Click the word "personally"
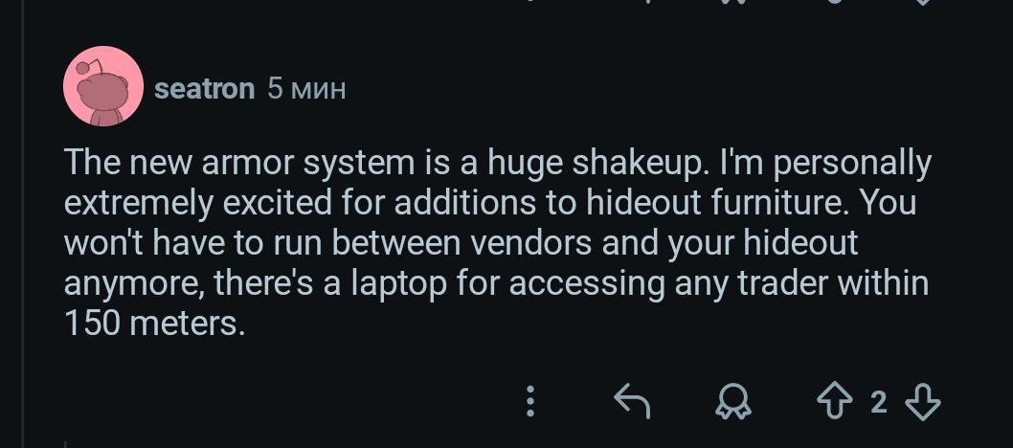This screenshot has width=1013, height=448. click(855, 164)
